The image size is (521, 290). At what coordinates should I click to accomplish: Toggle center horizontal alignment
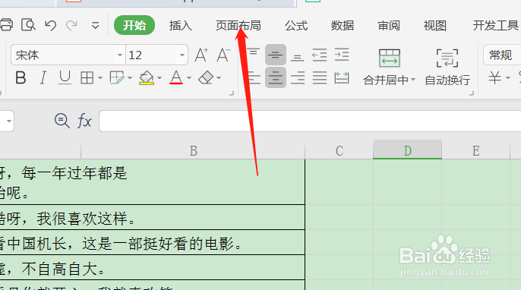(x=276, y=77)
